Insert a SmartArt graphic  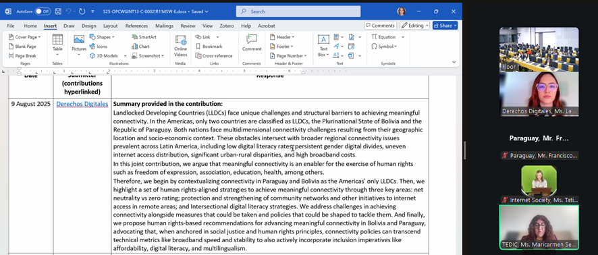144,37
